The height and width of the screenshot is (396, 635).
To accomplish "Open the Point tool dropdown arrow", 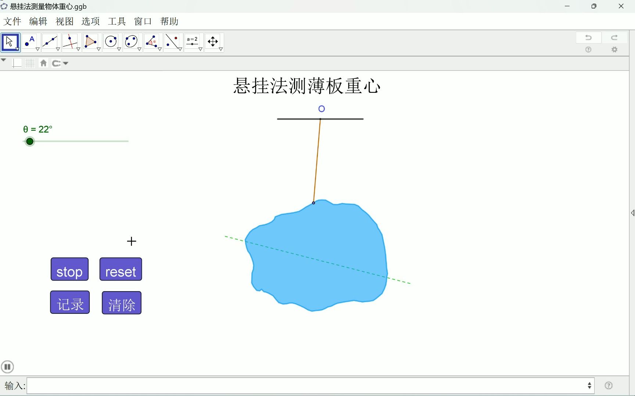I will click(x=37, y=48).
